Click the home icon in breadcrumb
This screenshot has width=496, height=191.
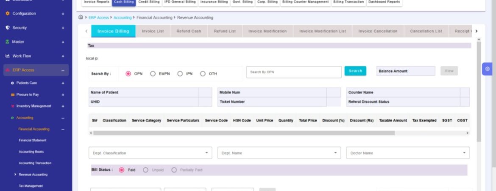[x=81, y=17]
